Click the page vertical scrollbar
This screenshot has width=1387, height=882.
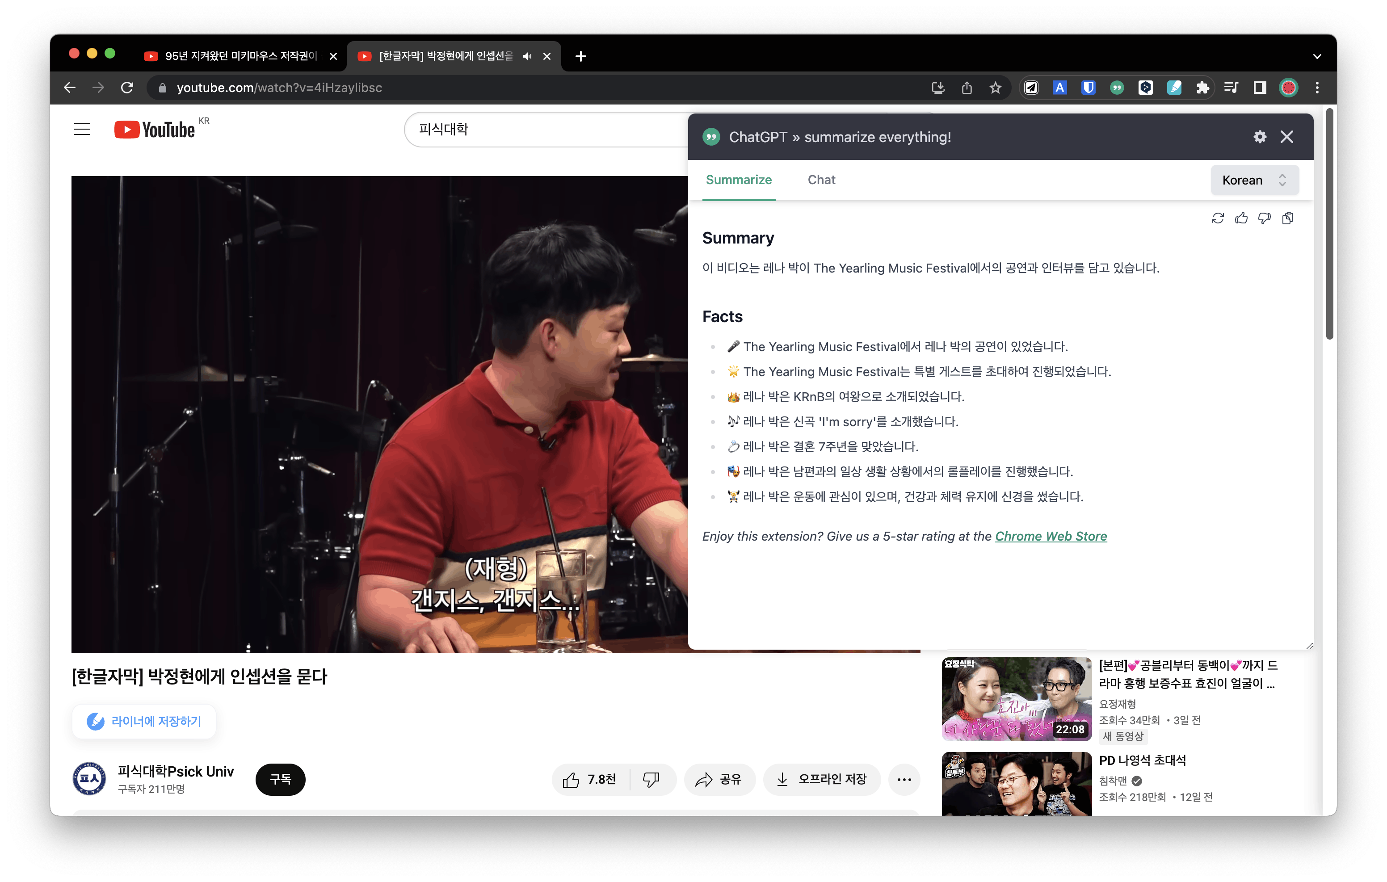[x=1329, y=225]
